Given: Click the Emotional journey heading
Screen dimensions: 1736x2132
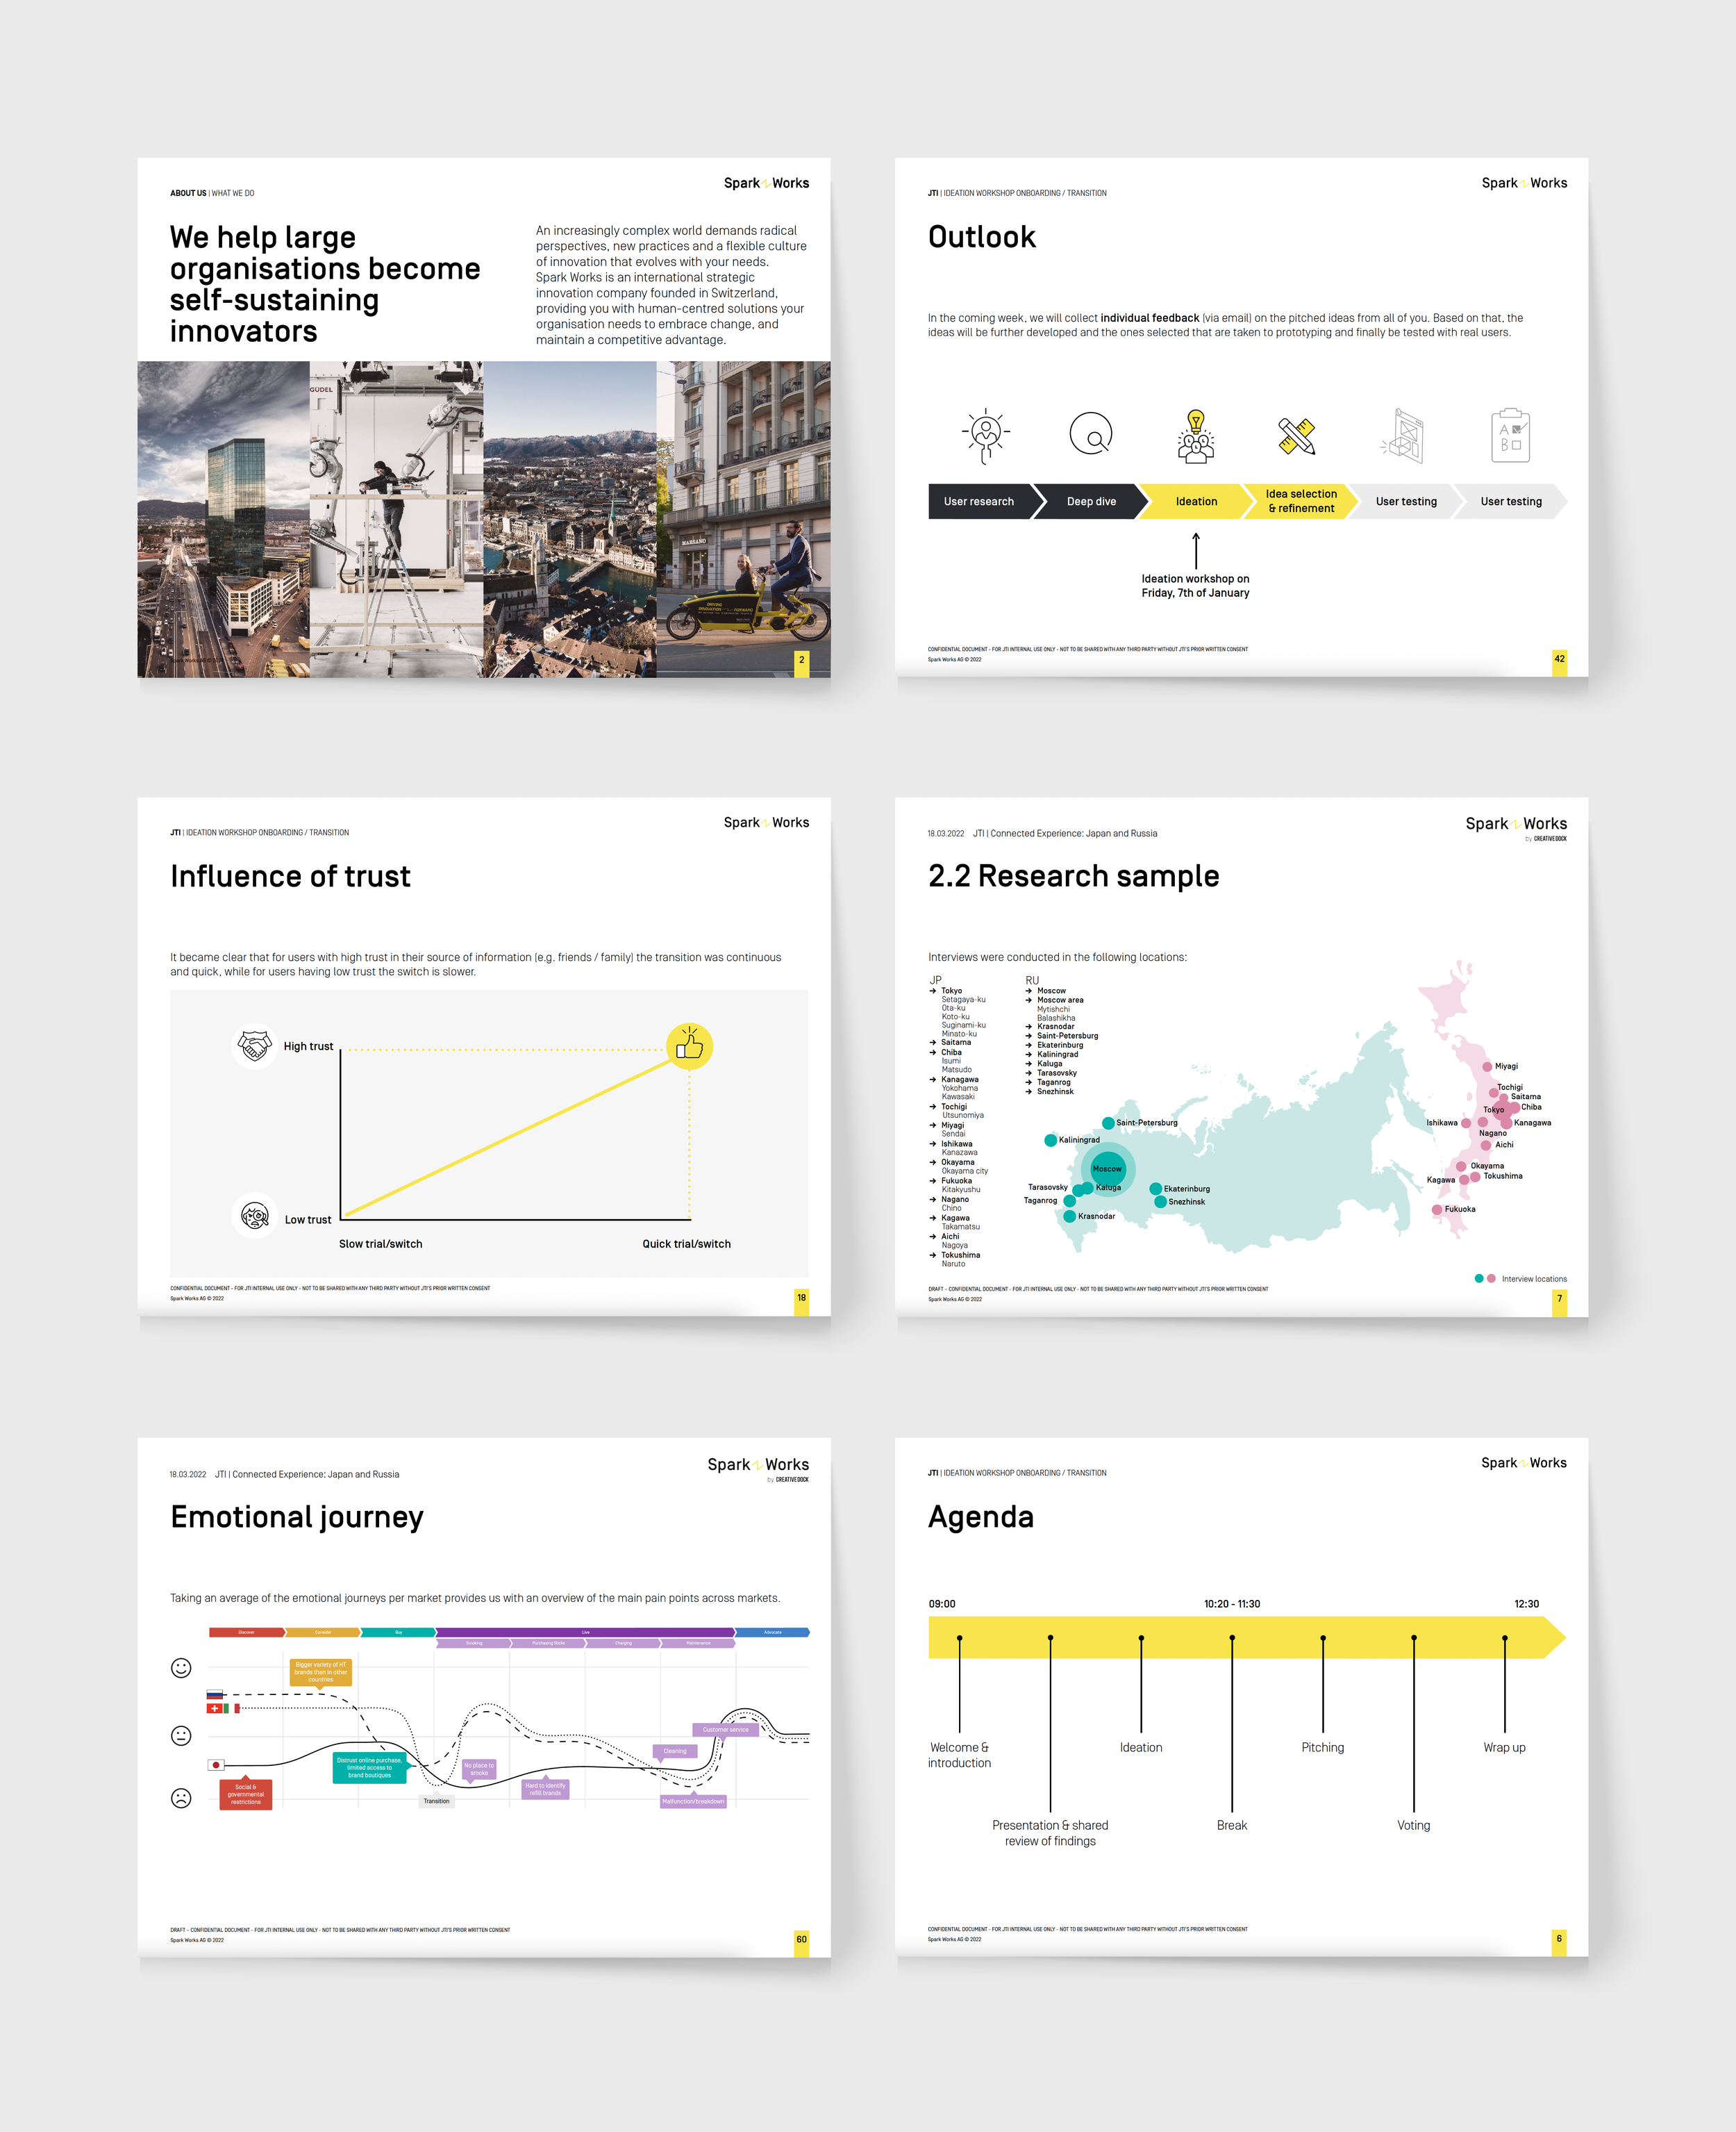Looking at the screenshot, I should (x=297, y=1518).
